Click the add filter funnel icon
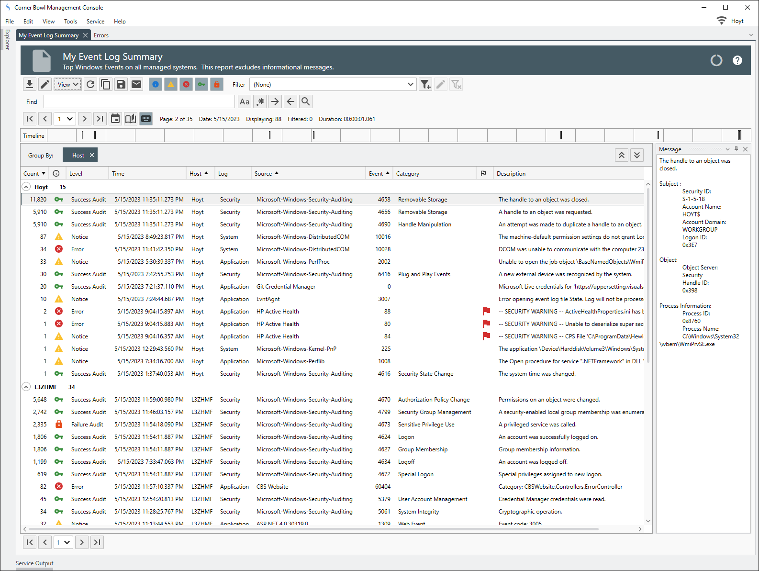 point(425,85)
